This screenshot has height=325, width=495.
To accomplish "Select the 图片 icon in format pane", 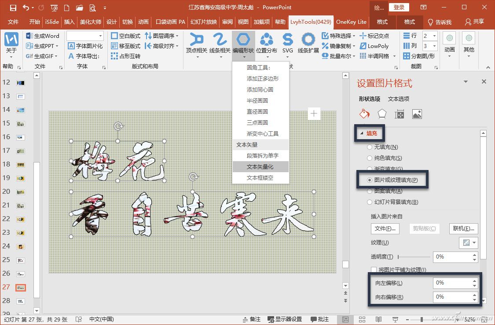I will click(x=417, y=114).
